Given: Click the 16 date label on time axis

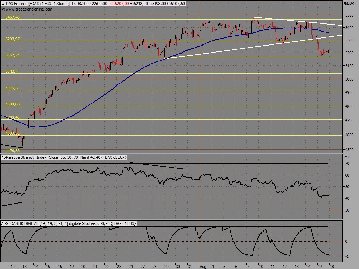Looking at the screenshot, I should (x=60, y=267).
